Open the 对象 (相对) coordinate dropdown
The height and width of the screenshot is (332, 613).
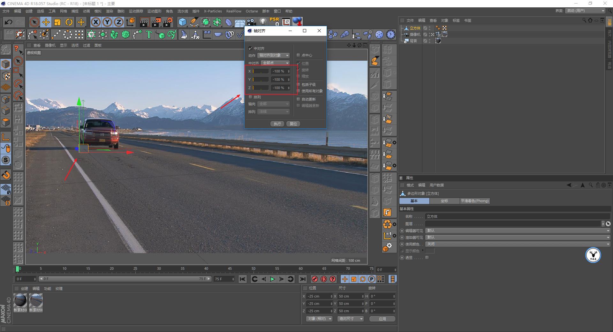[x=319, y=319]
